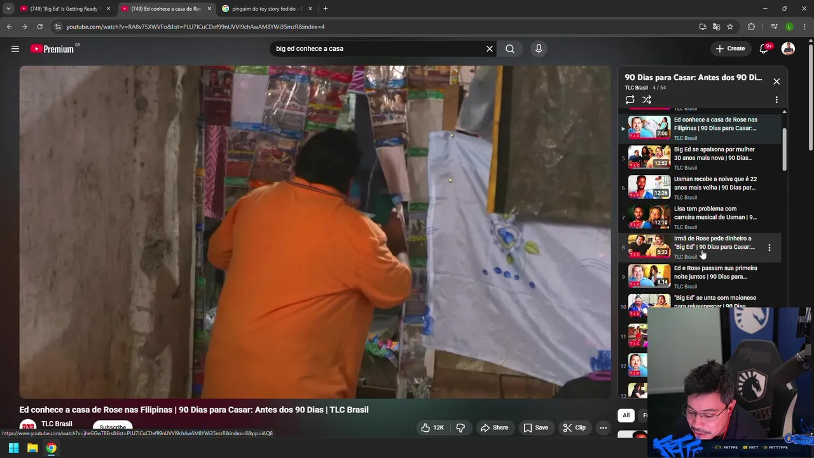
Task: Dislike the video
Action: [460, 427]
